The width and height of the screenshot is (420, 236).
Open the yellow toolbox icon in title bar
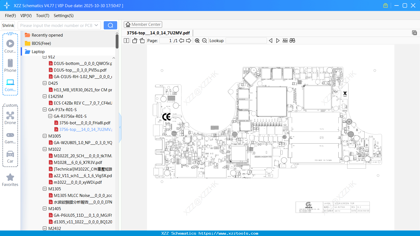[x=386, y=6]
